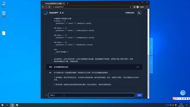Toggle Chinese/English input mode
190x107 pixels.
click(x=177, y=99)
